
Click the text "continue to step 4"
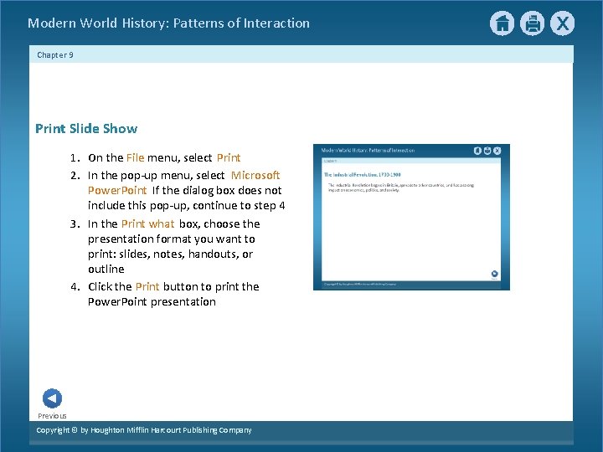pyautogui.click(x=239, y=205)
